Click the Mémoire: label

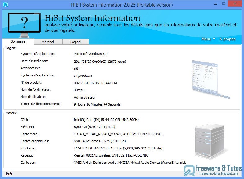coord(27,127)
